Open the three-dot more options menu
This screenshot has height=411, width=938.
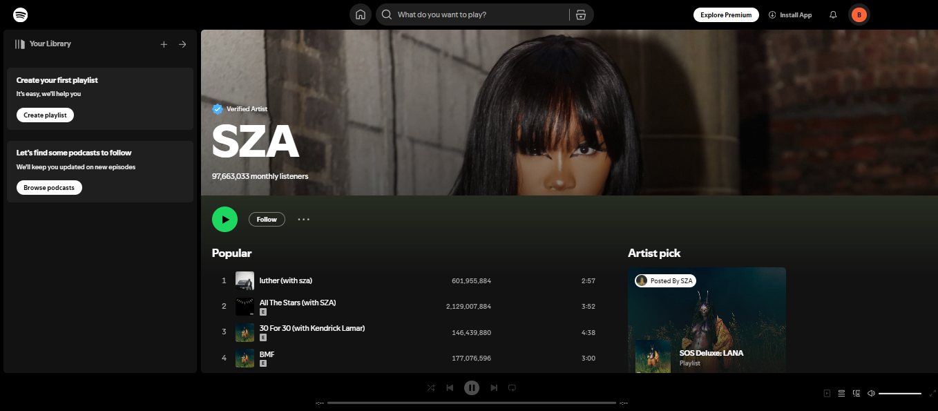(303, 219)
